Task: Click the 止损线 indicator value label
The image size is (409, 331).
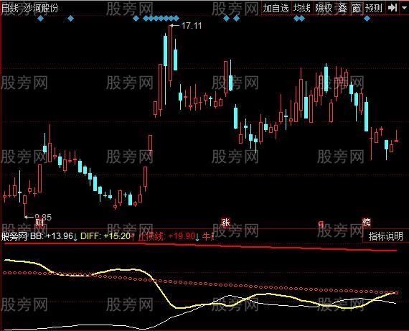Action: [166, 236]
